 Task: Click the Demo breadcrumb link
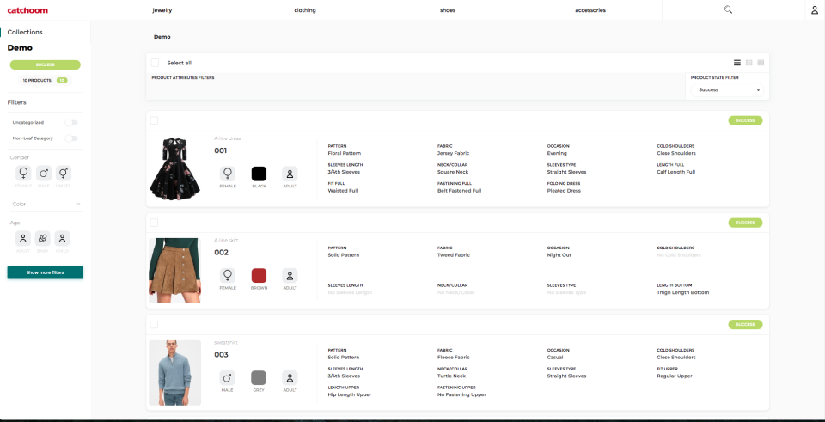(162, 37)
